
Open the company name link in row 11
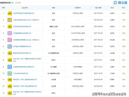click(x=25, y=80)
